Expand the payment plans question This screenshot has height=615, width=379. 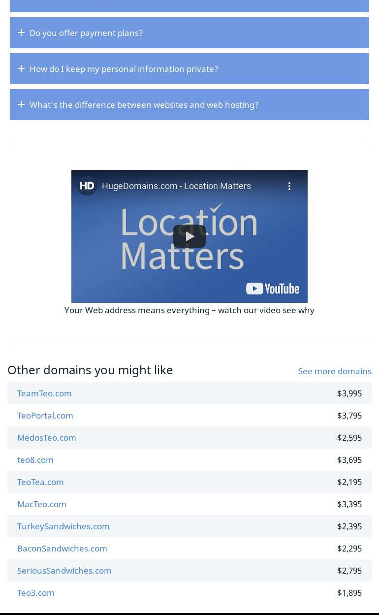point(86,33)
